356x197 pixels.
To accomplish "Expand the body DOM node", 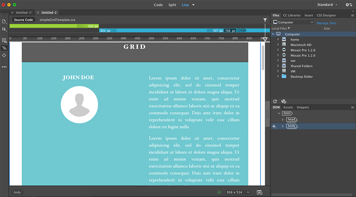I will pyautogui.click(x=283, y=126).
